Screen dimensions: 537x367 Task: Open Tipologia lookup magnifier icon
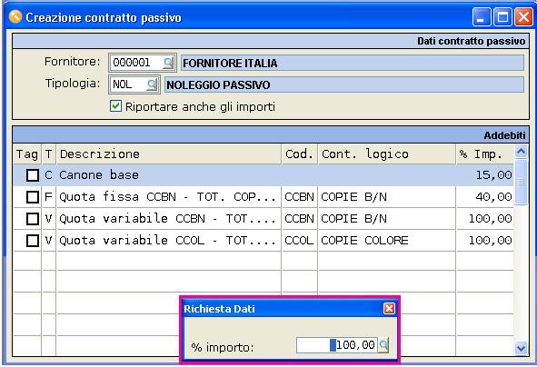click(x=152, y=84)
